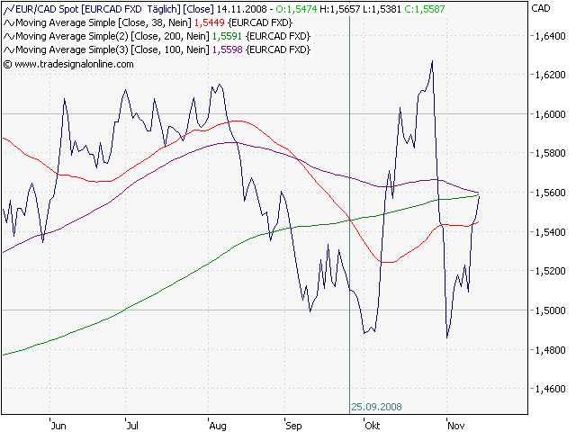Image resolution: width=576 pixels, height=432 pixels.
Task: Click the Jul month label on time axis
Action: pyautogui.click(x=132, y=426)
